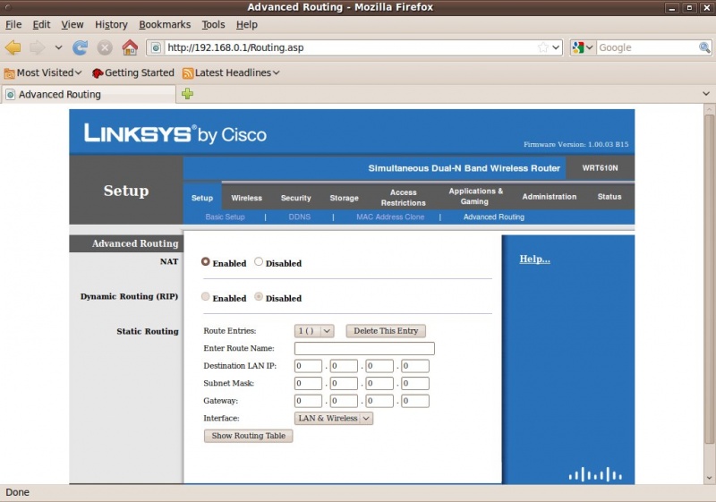Enable Dynamic Routing (RIP)
Image resolution: width=716 pixels, height=502 pixels.
(x=206, y=297)
